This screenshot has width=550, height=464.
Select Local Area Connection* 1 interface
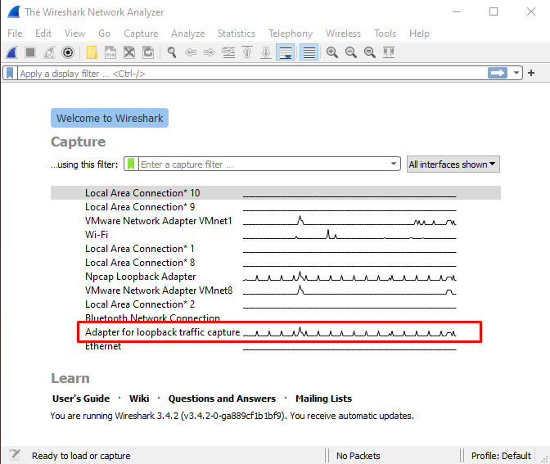[x=276, y=249]
